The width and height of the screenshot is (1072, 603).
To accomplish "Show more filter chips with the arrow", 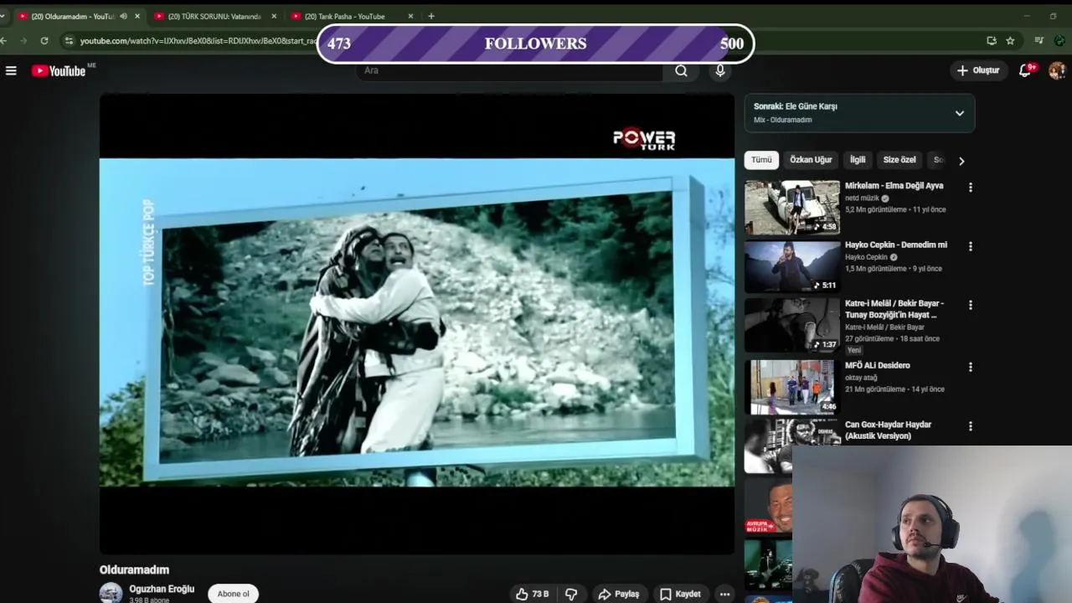I will coord(961,161).
